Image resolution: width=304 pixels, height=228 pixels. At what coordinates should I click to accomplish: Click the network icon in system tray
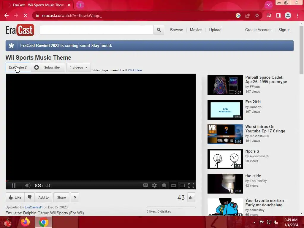[269, 222]
